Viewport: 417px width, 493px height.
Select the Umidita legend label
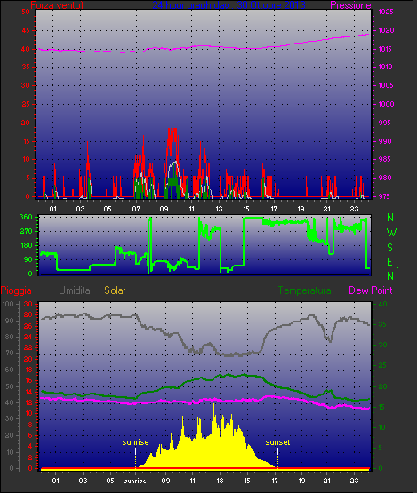(x=75, y=290)
